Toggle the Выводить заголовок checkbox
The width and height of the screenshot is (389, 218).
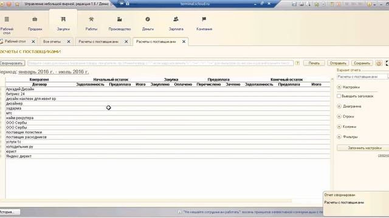click(339, 96)
